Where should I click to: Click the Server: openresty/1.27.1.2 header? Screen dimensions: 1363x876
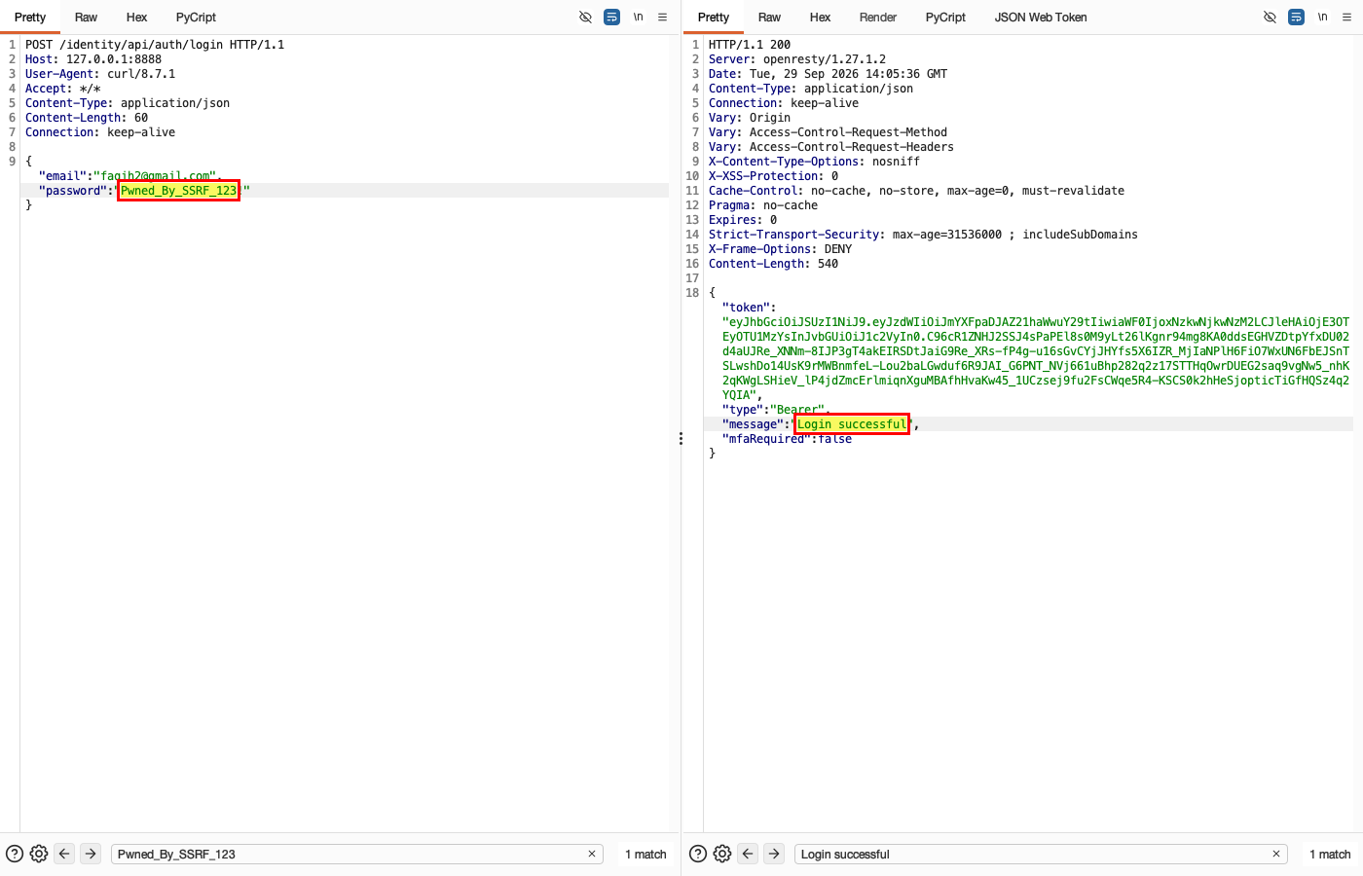pyautogui.click(x=797, y=59)
